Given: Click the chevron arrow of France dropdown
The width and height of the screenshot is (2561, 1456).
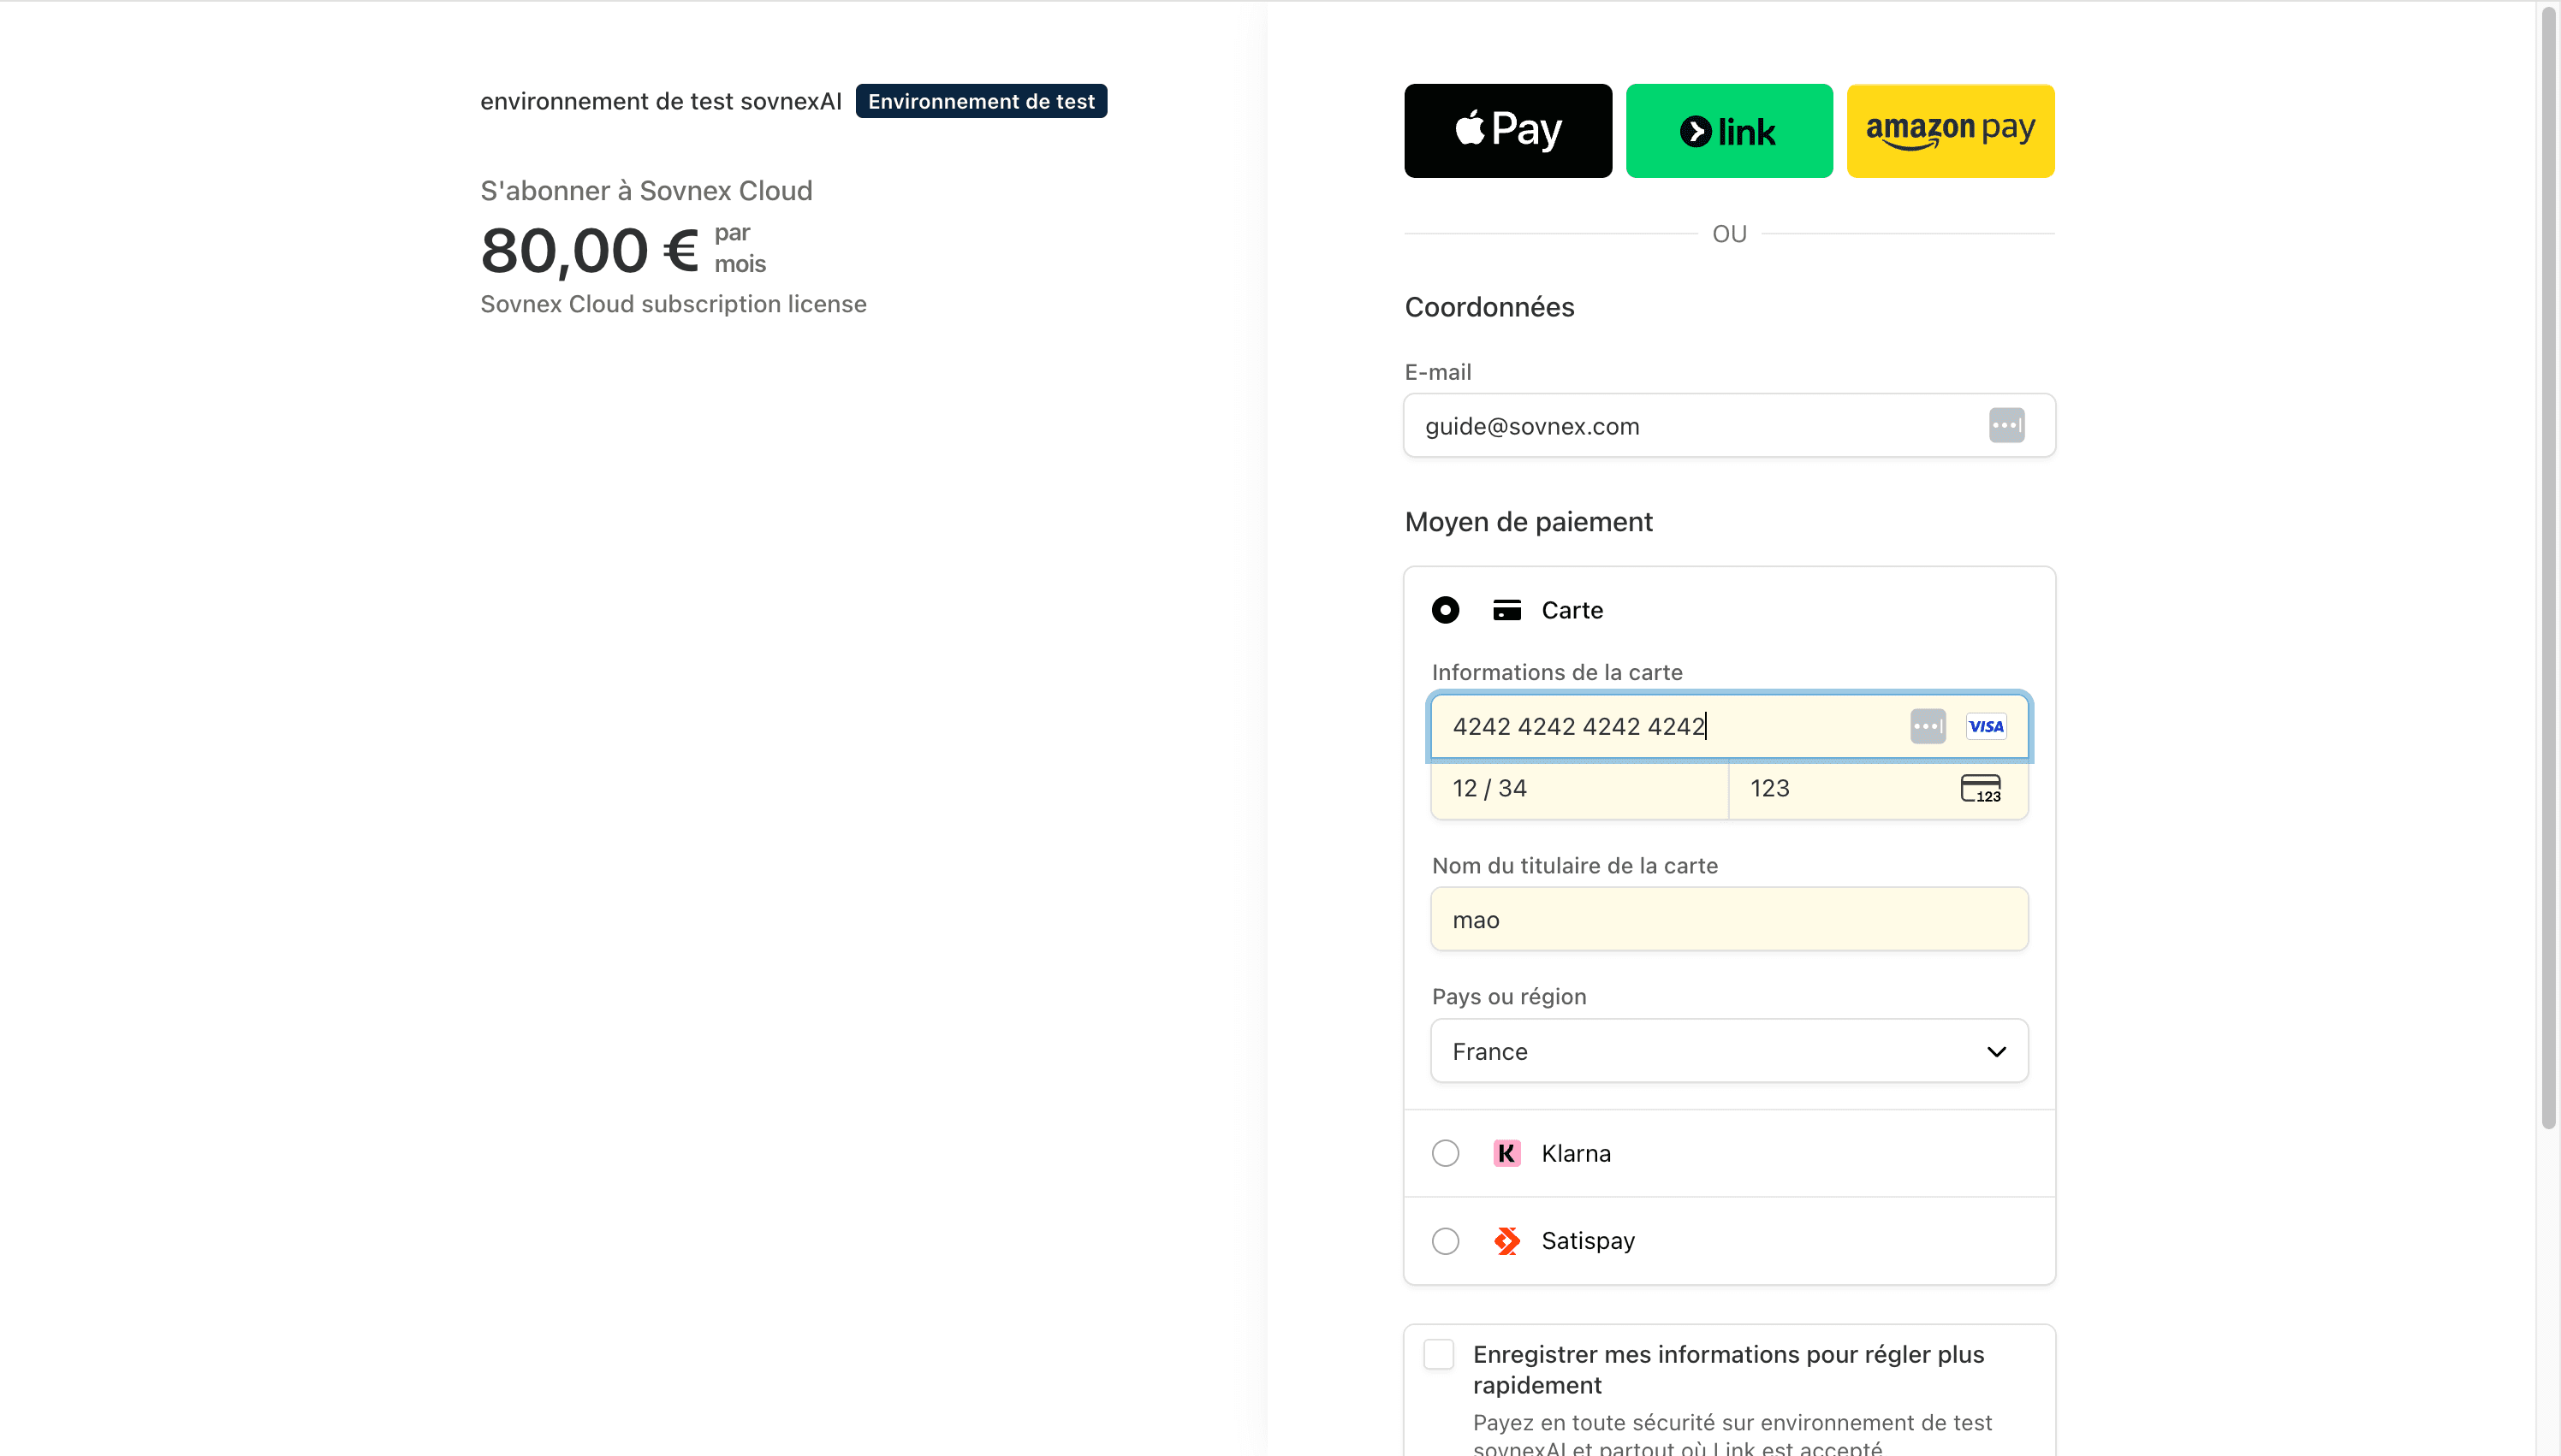Looking at the screenshot, I should tap(1996, 1052).
